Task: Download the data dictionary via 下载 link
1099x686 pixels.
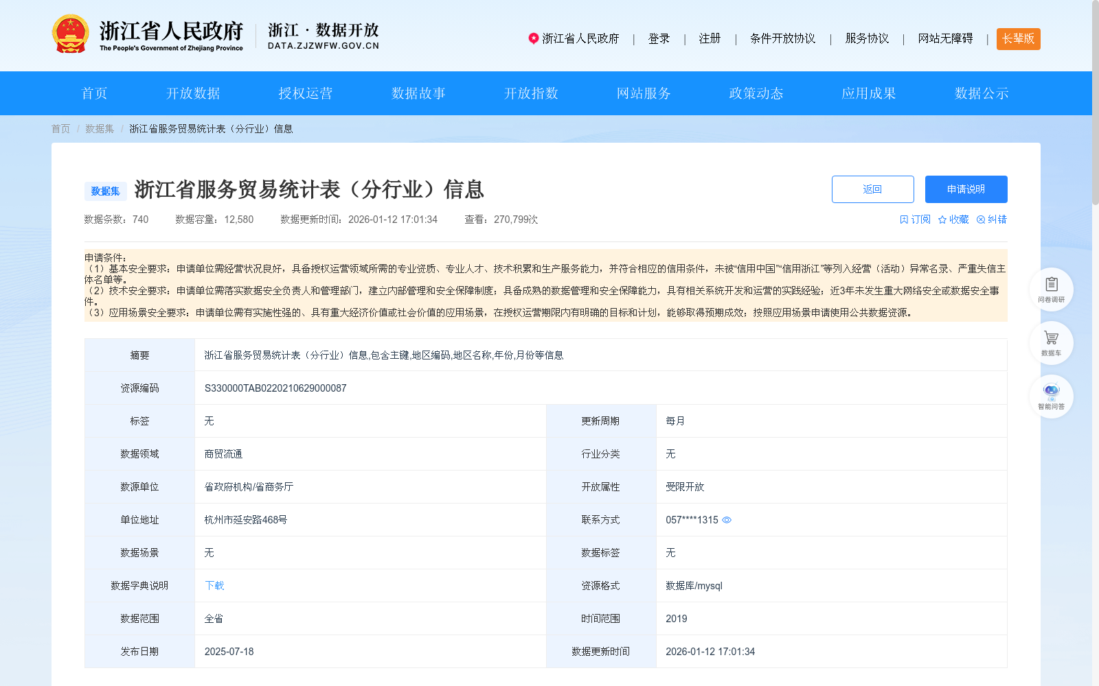Action: tap(213, 585)
